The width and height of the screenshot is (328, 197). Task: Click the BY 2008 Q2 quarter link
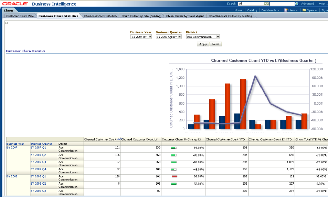click(38, 184)
